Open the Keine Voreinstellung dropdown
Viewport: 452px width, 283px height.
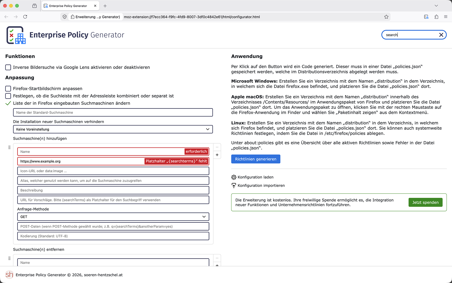[113, 129]
